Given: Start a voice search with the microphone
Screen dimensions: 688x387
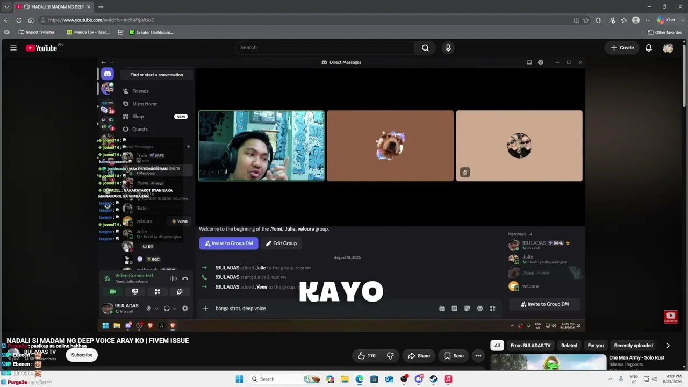Looking at the screenshot, I should click(448, 48).
